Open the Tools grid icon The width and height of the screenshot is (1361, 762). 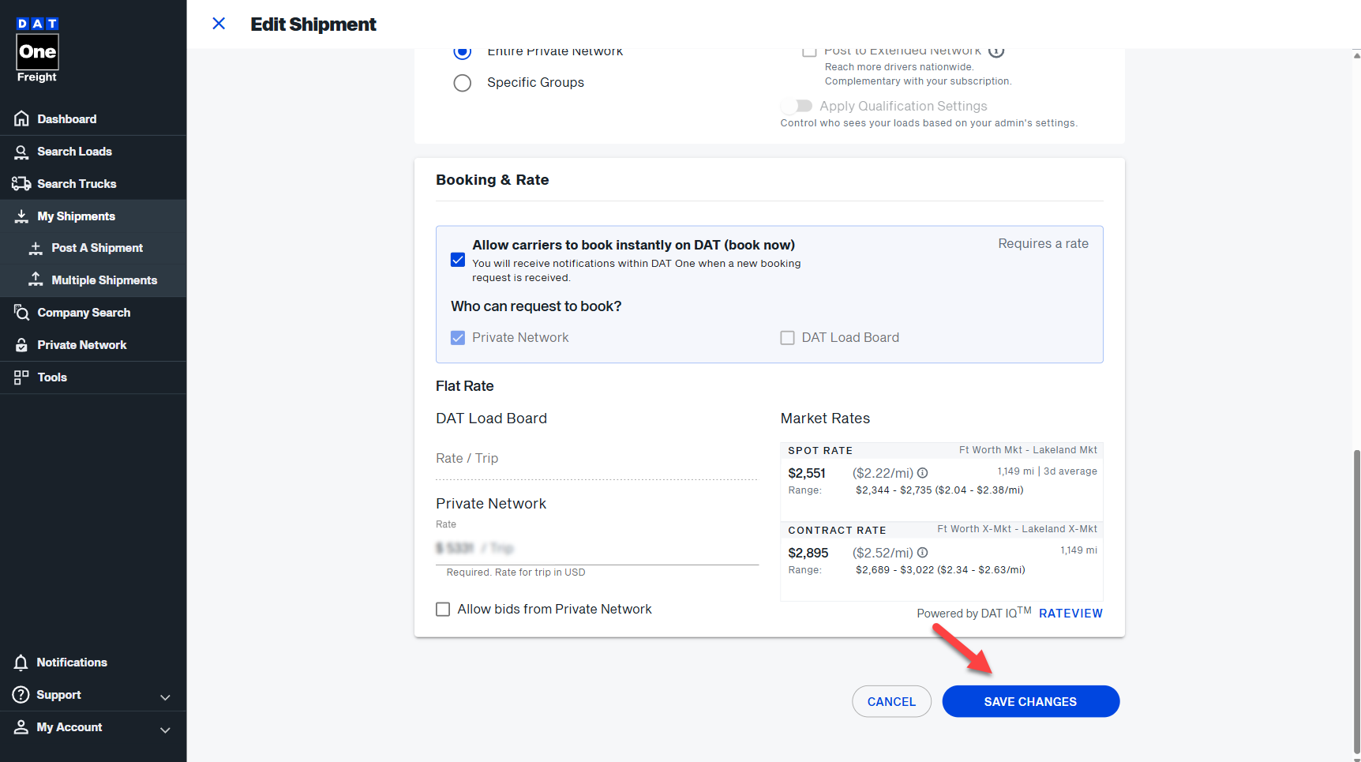coord(21,377)
